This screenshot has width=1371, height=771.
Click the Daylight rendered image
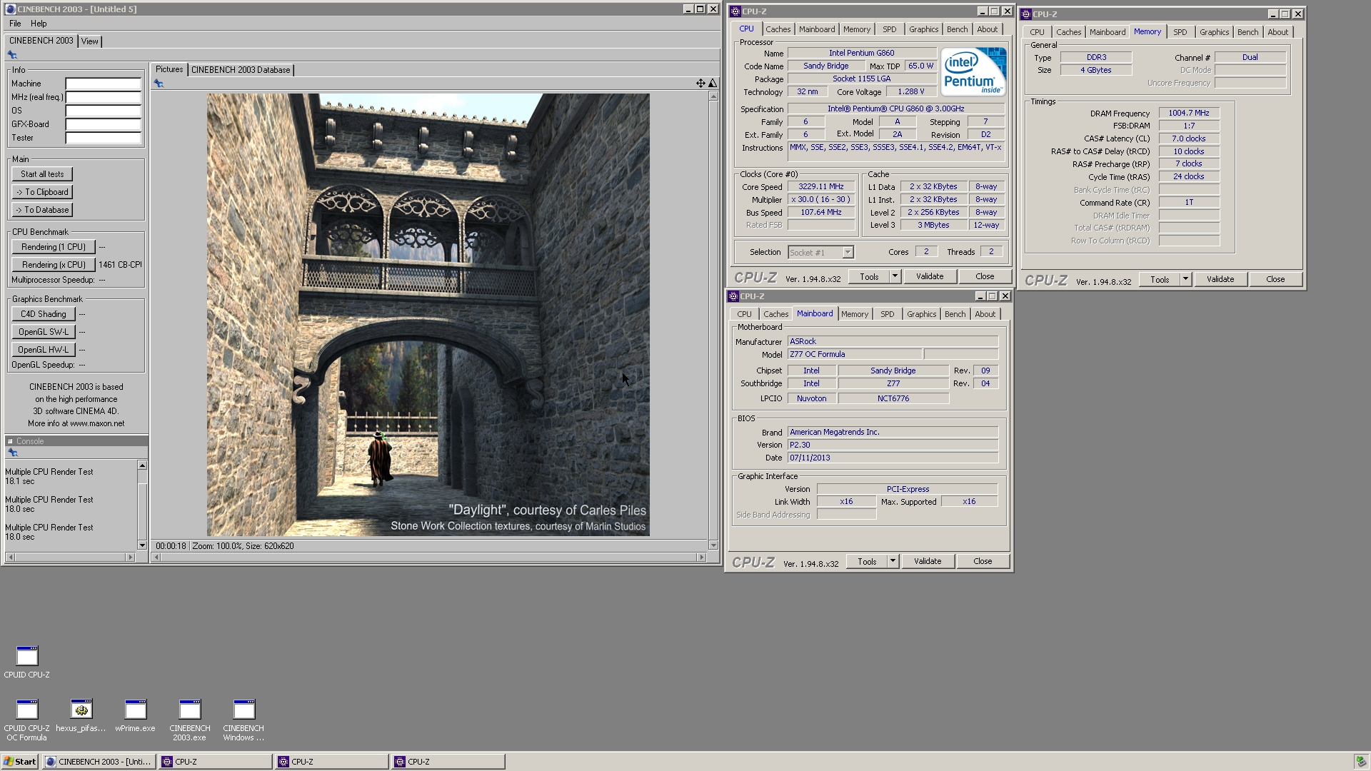[428, 315]
